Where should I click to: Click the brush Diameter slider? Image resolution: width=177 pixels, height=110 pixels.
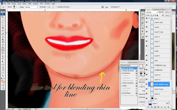(x=142, y=85)
